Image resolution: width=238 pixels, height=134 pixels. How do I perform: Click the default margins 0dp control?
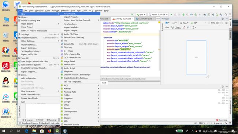[x=178, y=27]
